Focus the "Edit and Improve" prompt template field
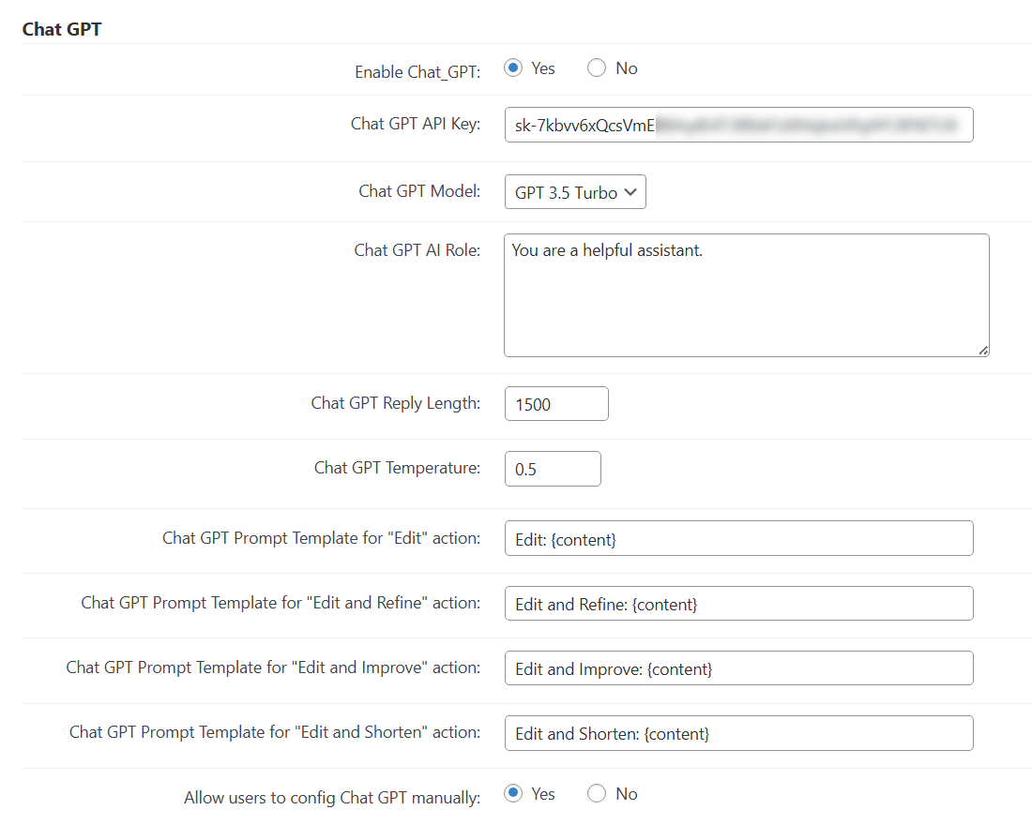The image size is (1032, 825). pos(738,668)
